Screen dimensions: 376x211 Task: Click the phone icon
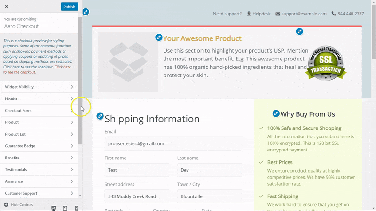click(x=334, y=14)
